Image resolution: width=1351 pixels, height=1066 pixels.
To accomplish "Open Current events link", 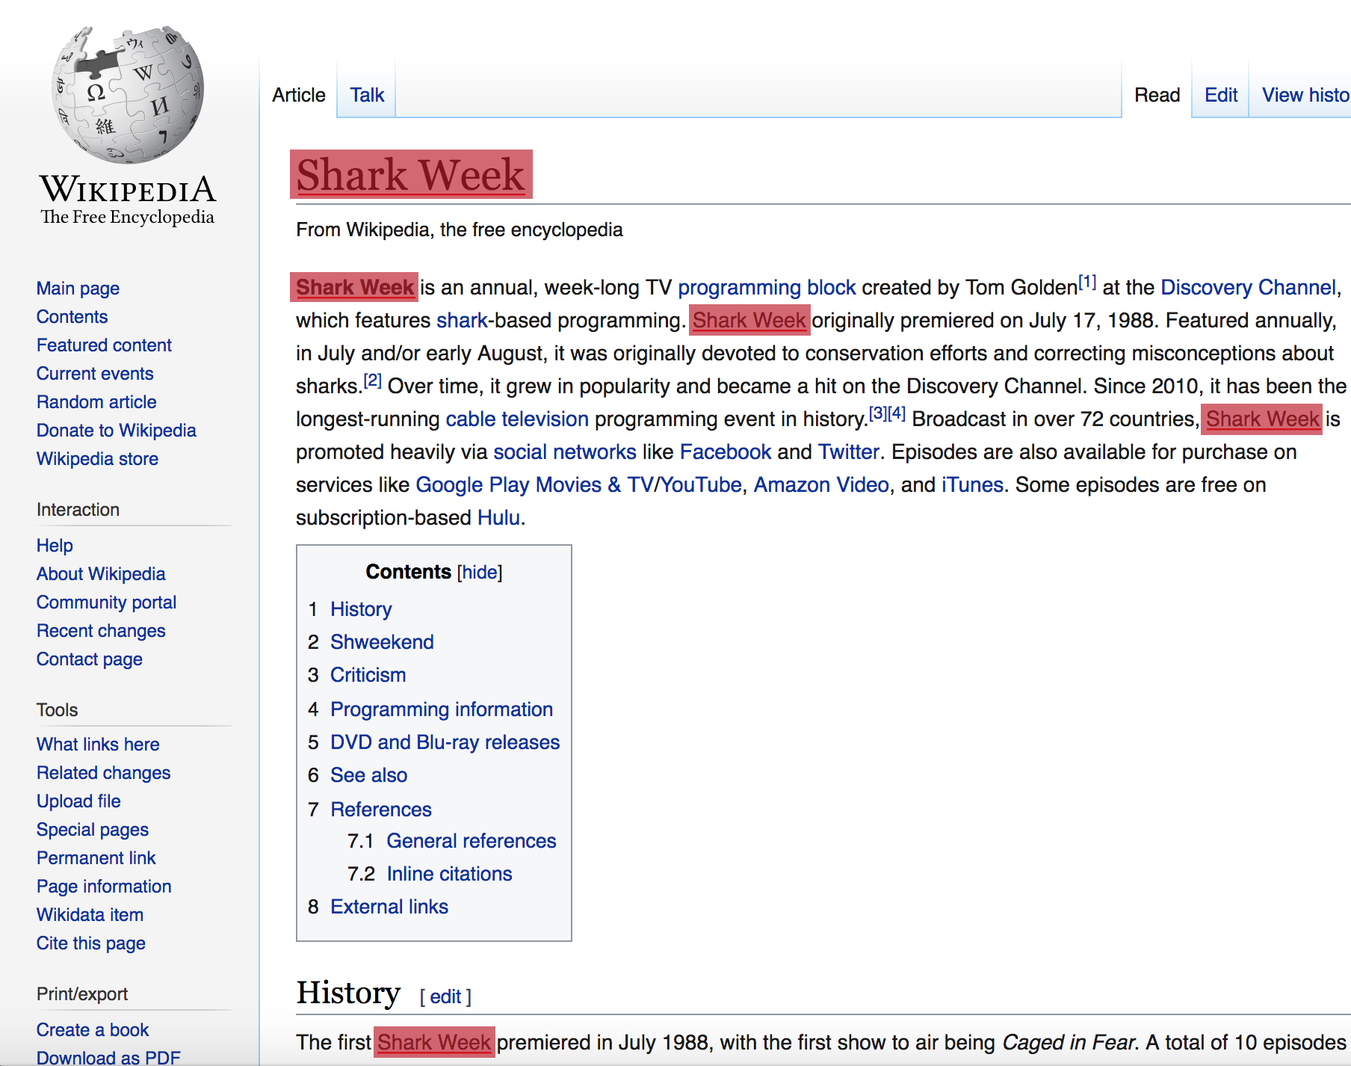I will (x=95, y=374).
